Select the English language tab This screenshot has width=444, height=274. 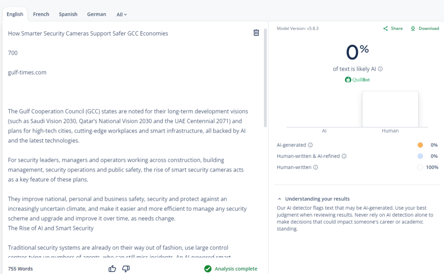(x=15, y=14)
